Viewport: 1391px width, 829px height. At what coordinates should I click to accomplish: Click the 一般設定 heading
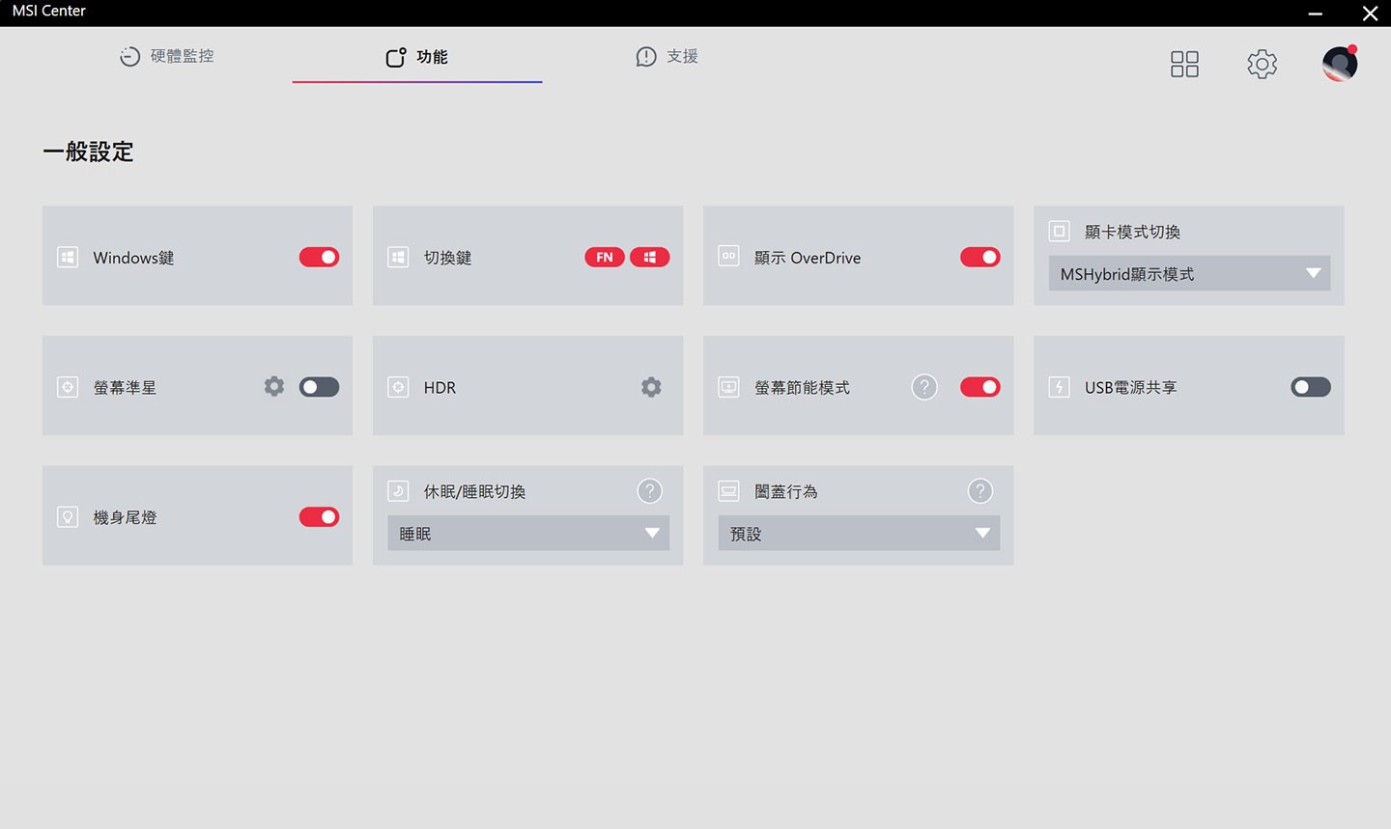tap(88, 152)
